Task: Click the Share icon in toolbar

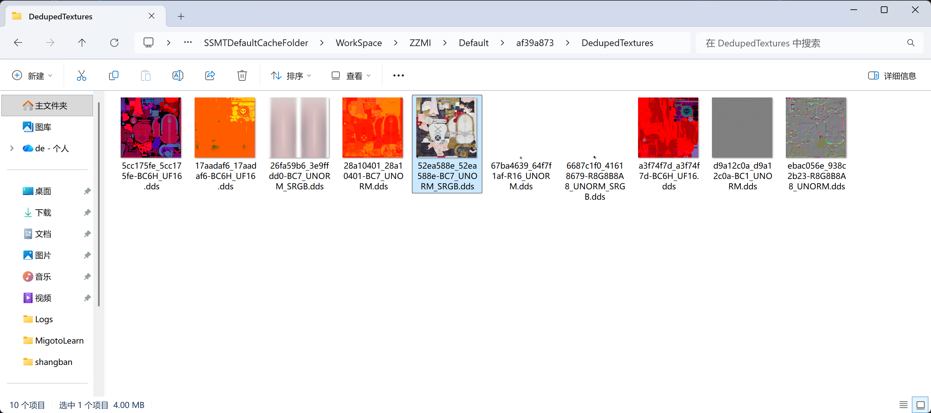Action: (x=210, y=76)
